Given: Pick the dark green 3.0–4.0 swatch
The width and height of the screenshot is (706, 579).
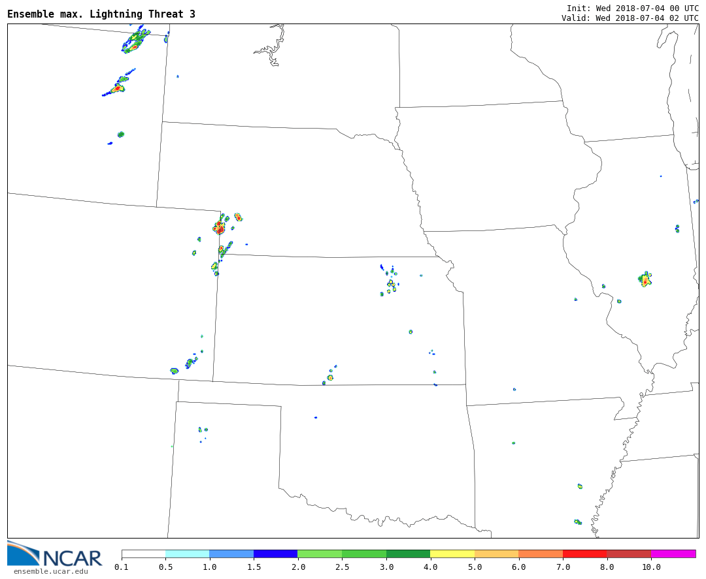Looking at the screenshot, I should click(x=408, y=554).
